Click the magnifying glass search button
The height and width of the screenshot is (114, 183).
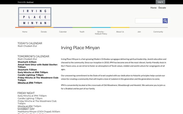[x=165, y=21]
